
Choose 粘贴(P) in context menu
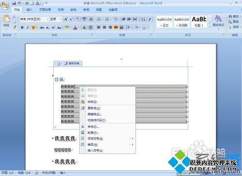pyautogui.click(x=107, y=102)
